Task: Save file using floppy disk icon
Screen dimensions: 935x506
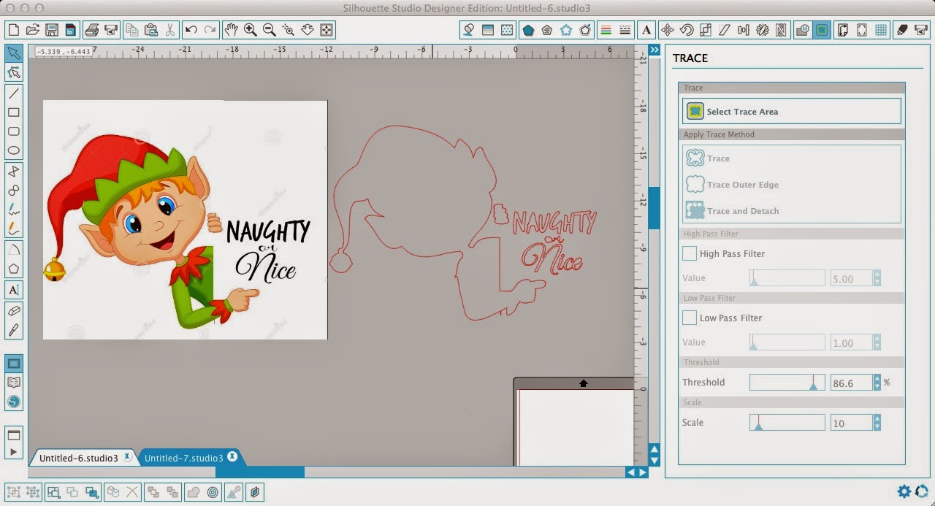Action: [x=51, y=30]
